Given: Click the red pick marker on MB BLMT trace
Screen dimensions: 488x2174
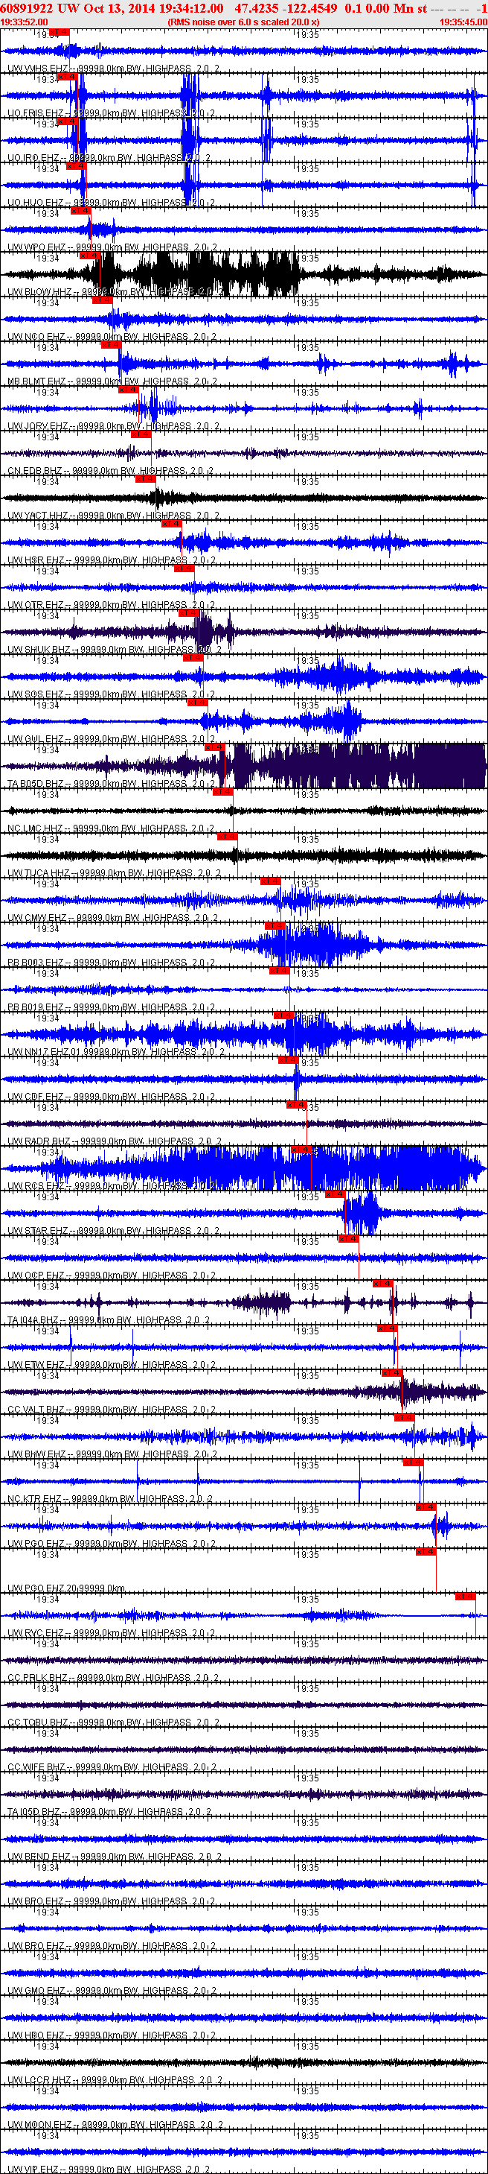Looking at the screenshot, I should pos(110,344).
